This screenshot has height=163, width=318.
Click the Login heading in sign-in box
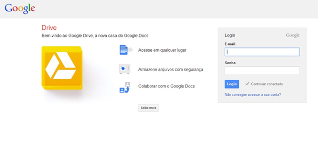[230, 36]
